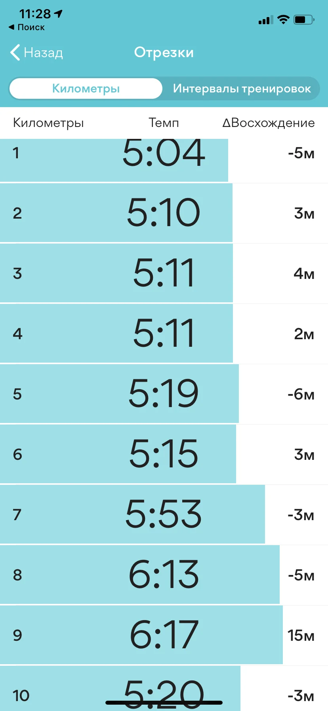Select the Километры segment tab
The image size is (328, 711).
coord(86,88)
